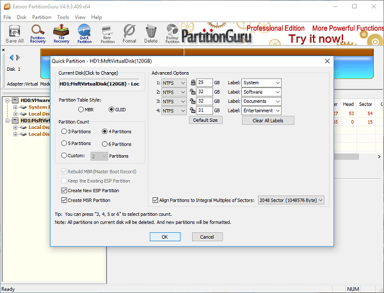The width and height of the screenshot is (384, 293).
Task: Click the horizontal scrollbar in partition table
Action: (x=346, y=156)
